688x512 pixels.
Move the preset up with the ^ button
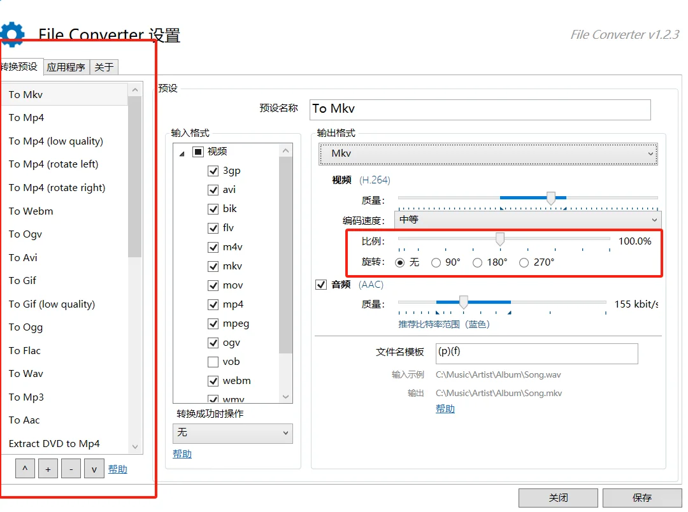pyautogui.click(x=25, y=468)
